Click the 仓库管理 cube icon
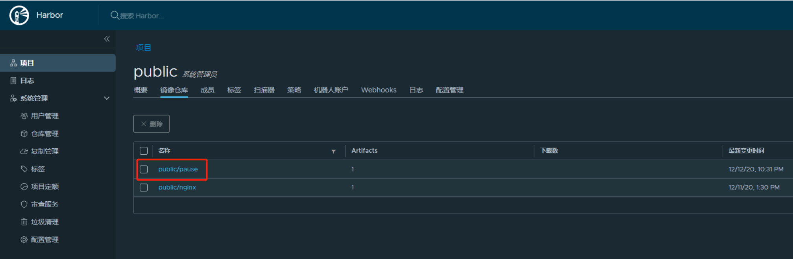 [x=24, y=134]
